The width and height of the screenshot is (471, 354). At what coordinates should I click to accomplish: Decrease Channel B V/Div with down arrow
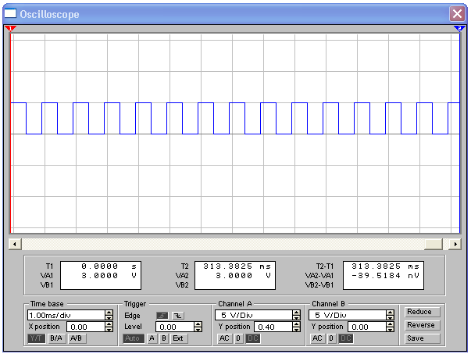click(390, 317)
